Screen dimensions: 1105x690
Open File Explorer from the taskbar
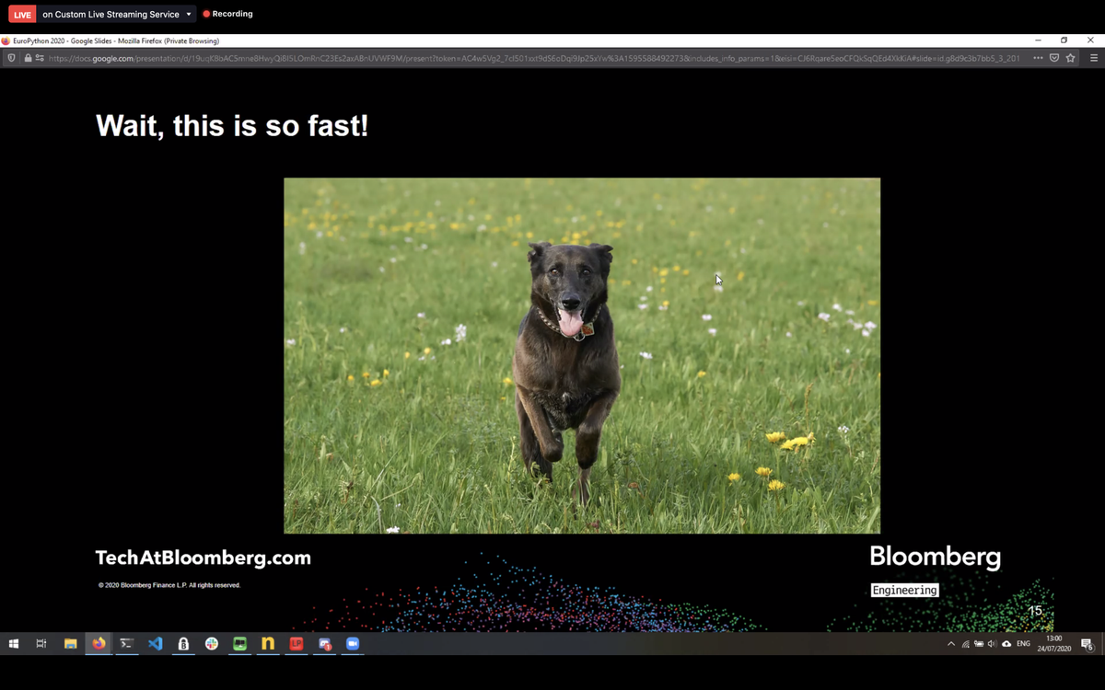[x=70, y=644]
